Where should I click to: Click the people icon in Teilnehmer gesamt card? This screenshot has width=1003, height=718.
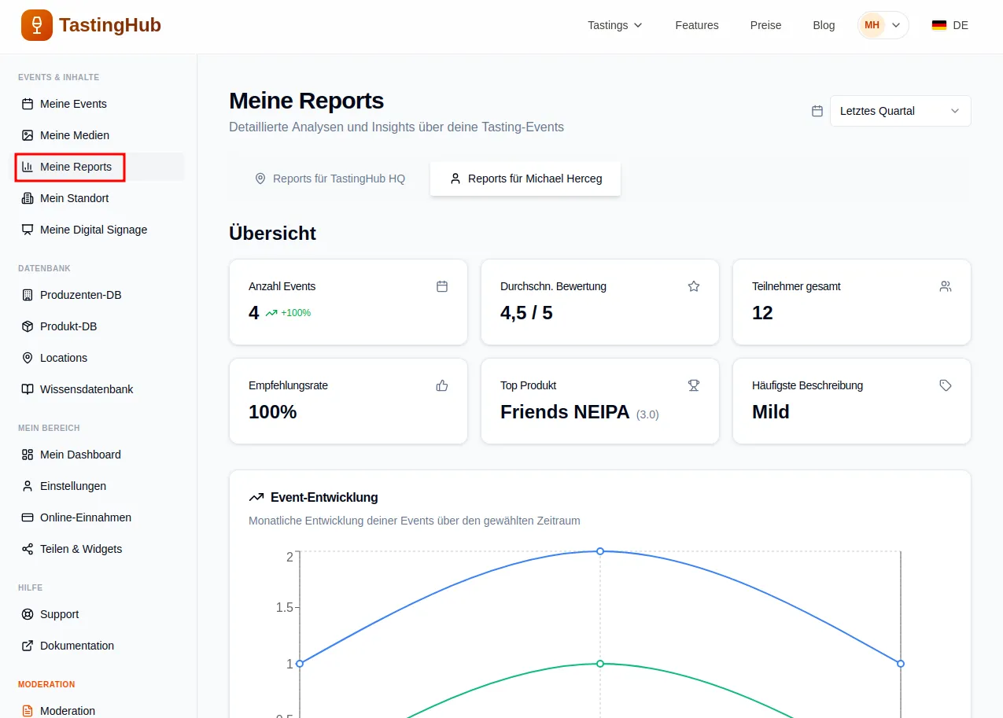pos(946,286)
